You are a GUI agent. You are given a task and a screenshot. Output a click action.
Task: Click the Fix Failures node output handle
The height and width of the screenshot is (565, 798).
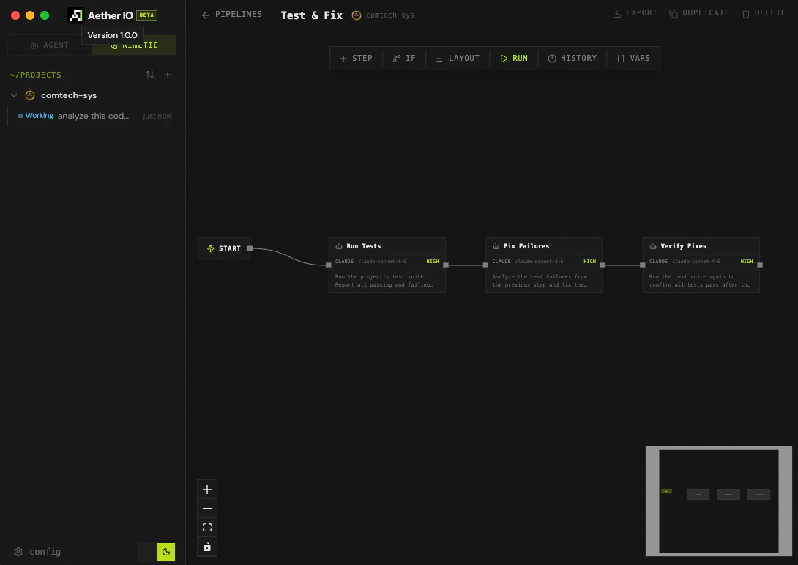(603, 265)
